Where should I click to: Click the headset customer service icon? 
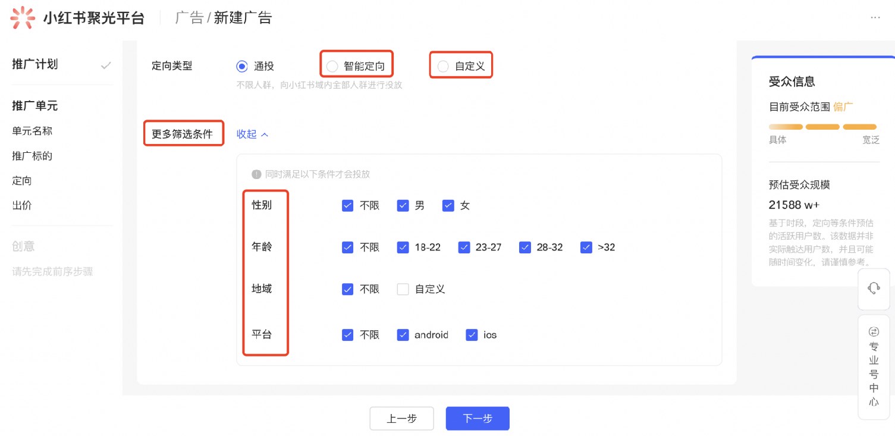coord(874,288)
